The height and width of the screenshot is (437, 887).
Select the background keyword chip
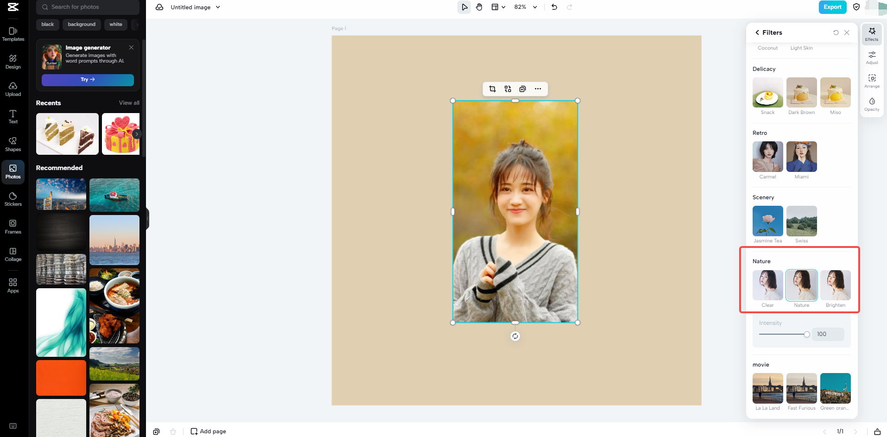(82, 24)
